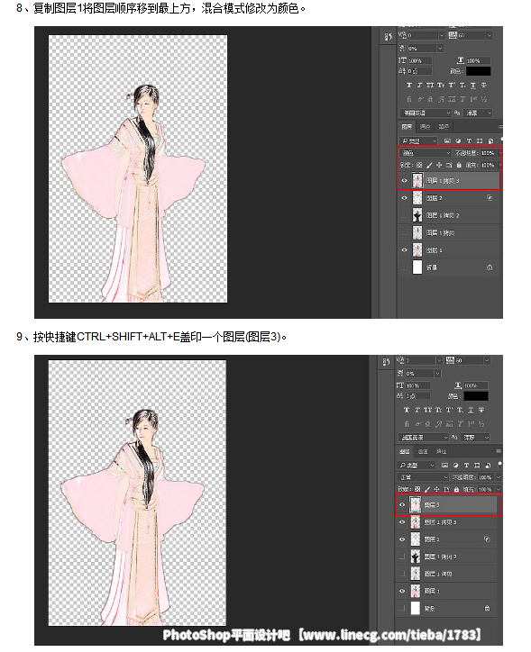Hide 图层 3 layer in step 9 screenshot
Viewport: 531px width, 652px height.
point(402,505)
